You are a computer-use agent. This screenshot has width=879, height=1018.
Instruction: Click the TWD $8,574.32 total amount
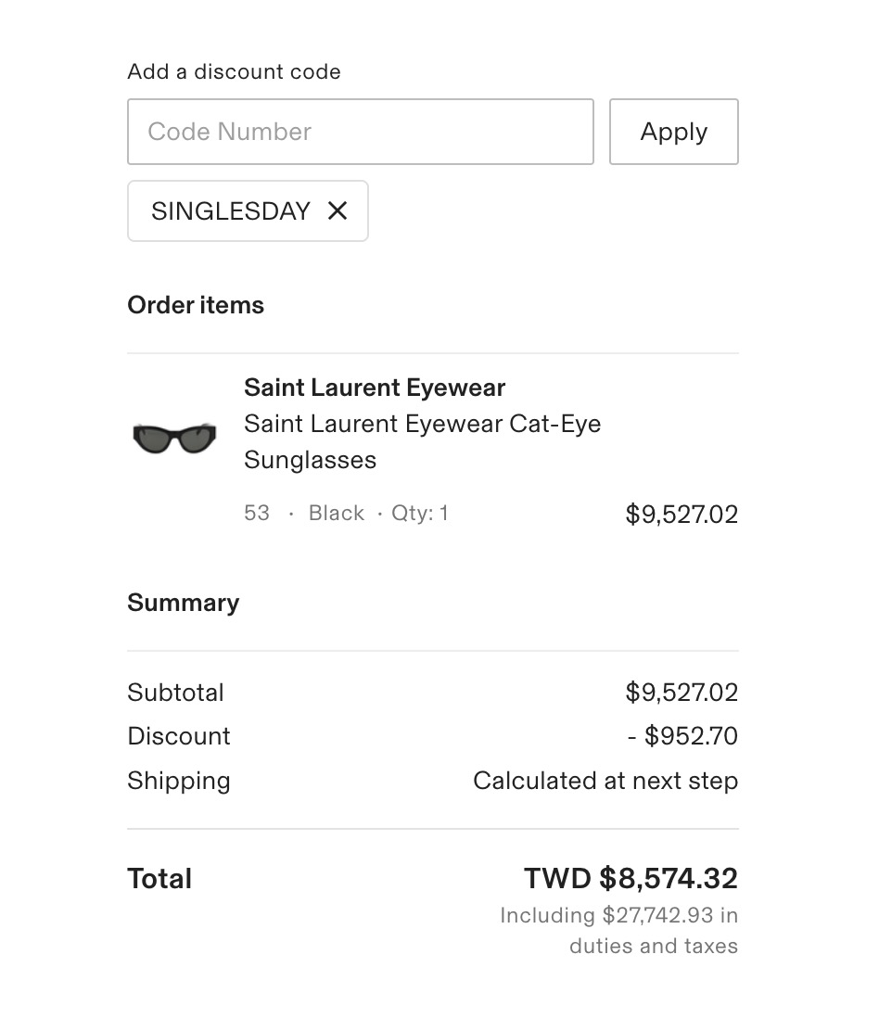[x=631, y=878]
